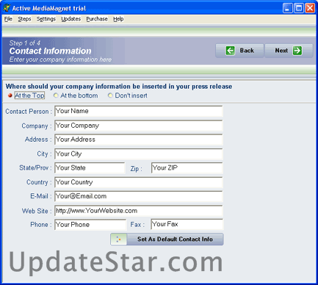
Task: Click the 'State/Prov :' label
Action: (x=35, y=168)
